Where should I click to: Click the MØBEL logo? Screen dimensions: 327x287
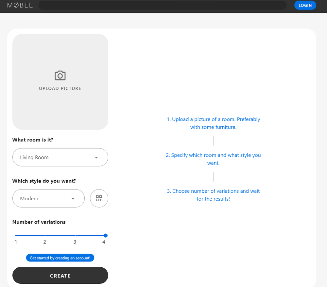pos(19,5)
